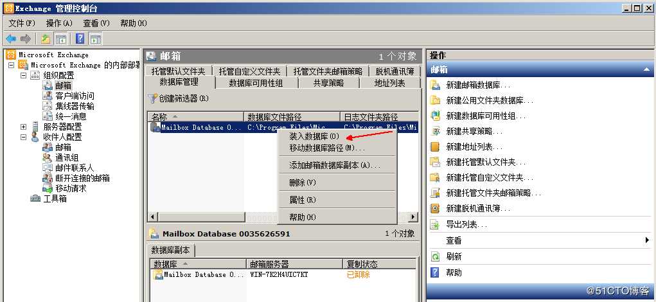Click the 新建公用文件夹数据库 folder icon
The width and height of the screenshot is (656, 302).
[436, 100]
